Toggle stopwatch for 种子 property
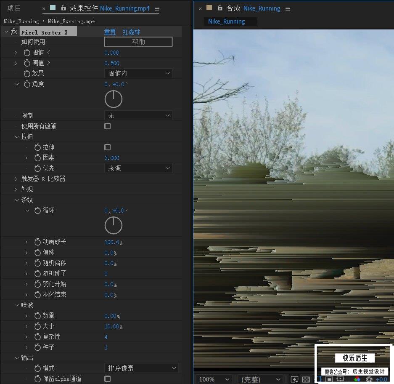The width and height of the screenshot is (394, 384). point(37,347)
